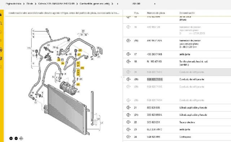Click the condensador aire acondicionado description header

coord(64,13)
